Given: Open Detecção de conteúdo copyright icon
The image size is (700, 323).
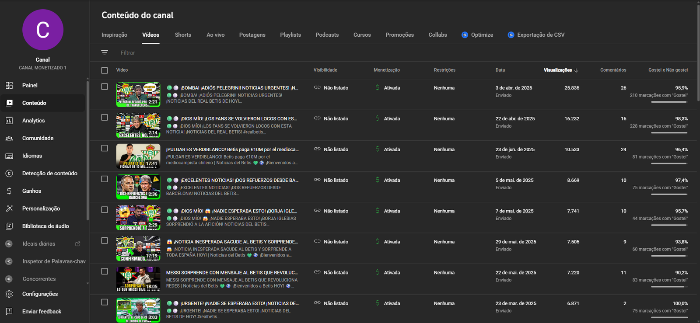Looking at the screenshot, I should coord(9,174).
